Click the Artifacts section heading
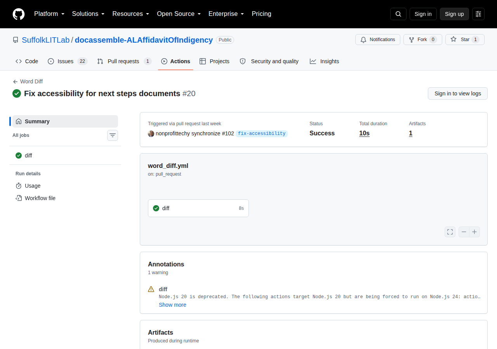Screen dimensions: 497x349 coord(160,332)
